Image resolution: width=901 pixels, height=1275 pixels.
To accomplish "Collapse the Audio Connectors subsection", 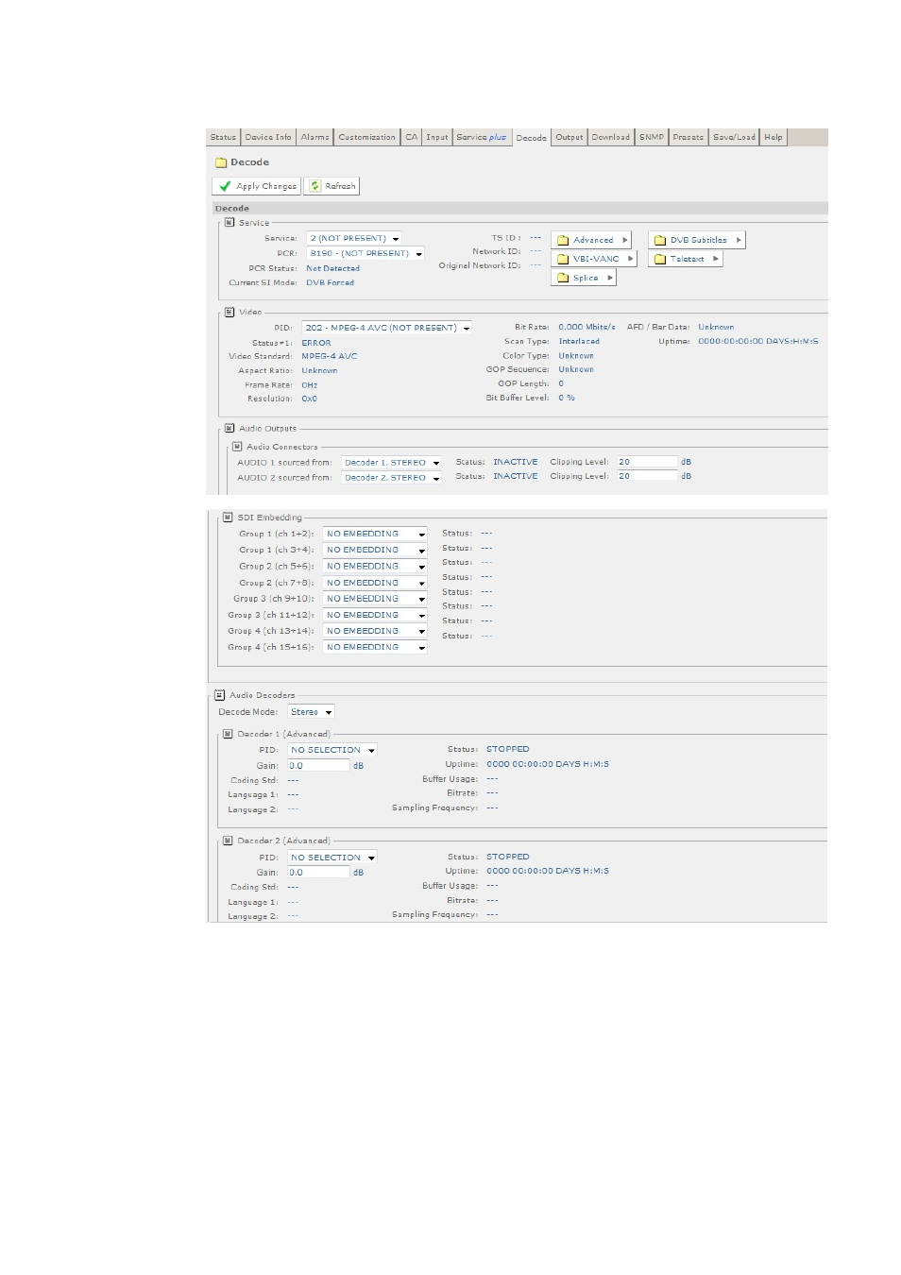I will point(237,446).
